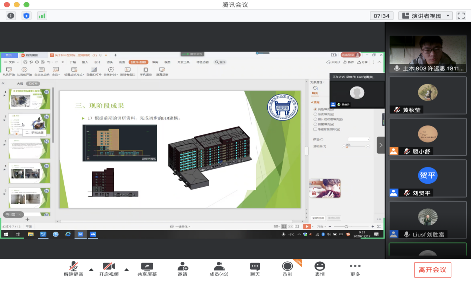Open the meeting info icon
Image resolution: width=471 pixels, height=281 pixels.
pyautogui.click(x=11, y=16)
